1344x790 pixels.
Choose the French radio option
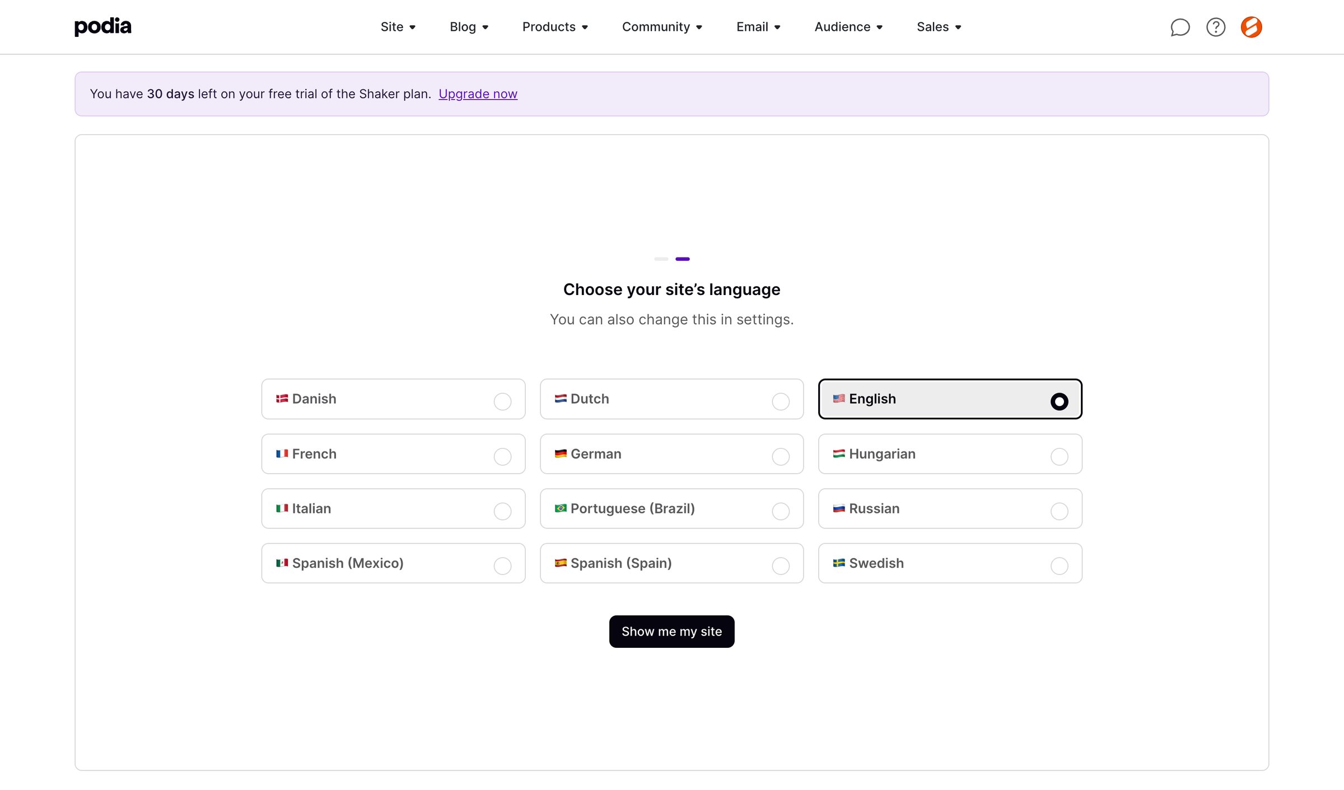[x=502, y=456]
